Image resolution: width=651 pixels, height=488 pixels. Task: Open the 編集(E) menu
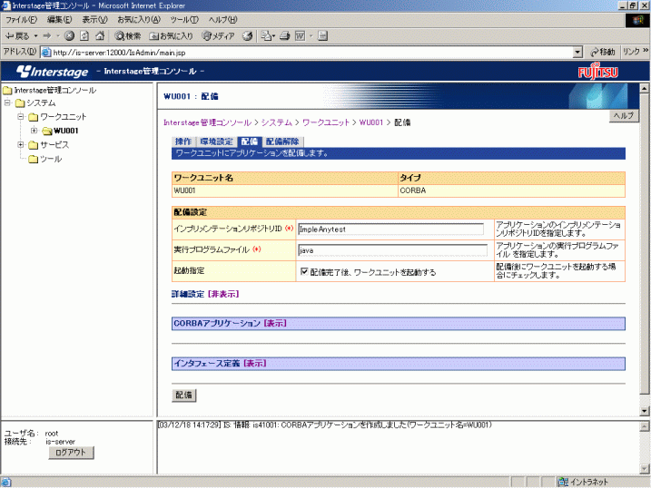(59, 19)
